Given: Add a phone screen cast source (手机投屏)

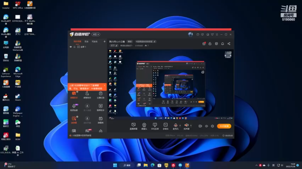Looking at the screenshot, I should pos(155,126).
